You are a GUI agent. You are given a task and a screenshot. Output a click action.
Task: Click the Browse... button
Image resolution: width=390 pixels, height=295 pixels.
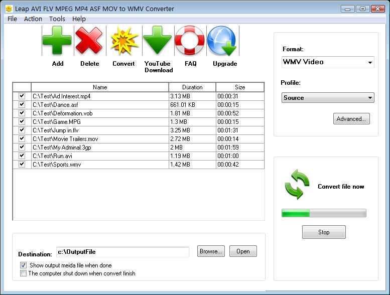click(x=211, y=251)
